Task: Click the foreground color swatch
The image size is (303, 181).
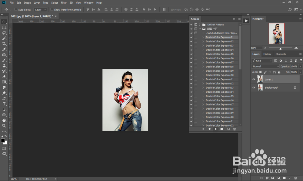Action: pos(3,140)
